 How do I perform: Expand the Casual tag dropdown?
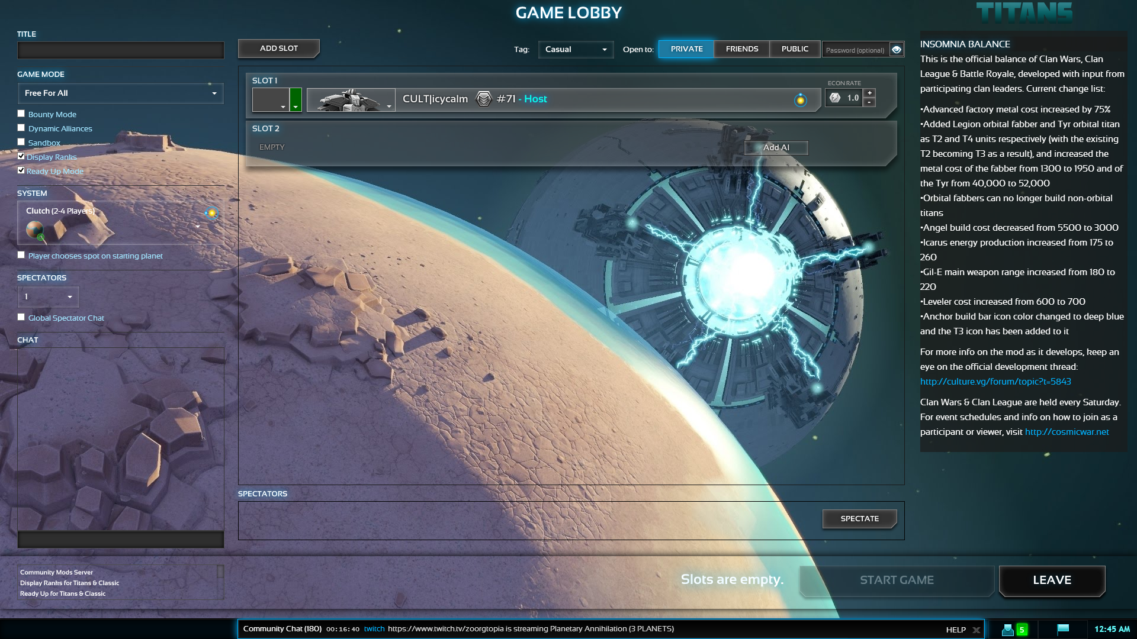point(576,50)
